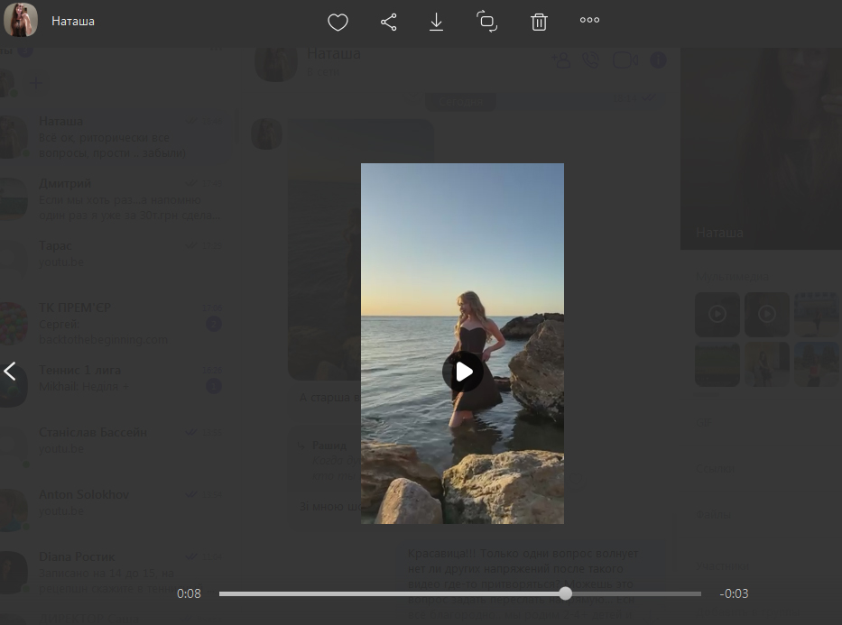Screen dimensions: 842x625
Task: Like the video with the heart icon
Action: [338, 22]
